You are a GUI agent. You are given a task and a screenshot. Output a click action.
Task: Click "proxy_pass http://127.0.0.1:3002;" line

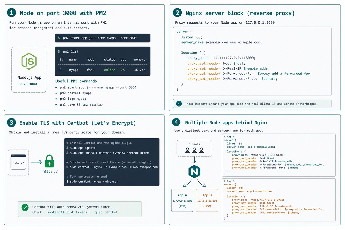coord(258,200)
